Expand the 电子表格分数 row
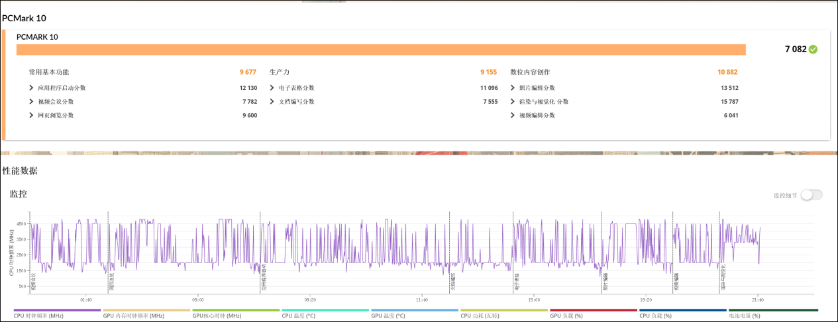Viewport: 838px width, 322px height. pyautogui.click(x=272, y=88)
